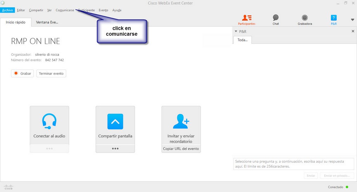Close the WebEx Event Center window

point(353,3)
